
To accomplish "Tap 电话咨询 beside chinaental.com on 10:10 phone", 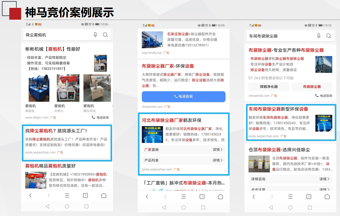I will (324, 96).
